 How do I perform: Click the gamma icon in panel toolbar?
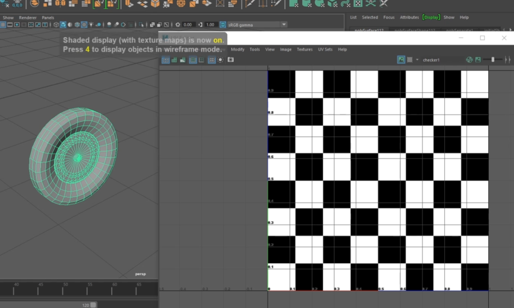tap(200, 25)
